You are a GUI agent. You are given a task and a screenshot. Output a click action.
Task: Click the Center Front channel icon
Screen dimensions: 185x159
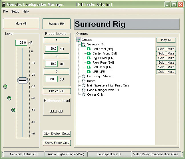pyautogui.click(x=89, y=53)
